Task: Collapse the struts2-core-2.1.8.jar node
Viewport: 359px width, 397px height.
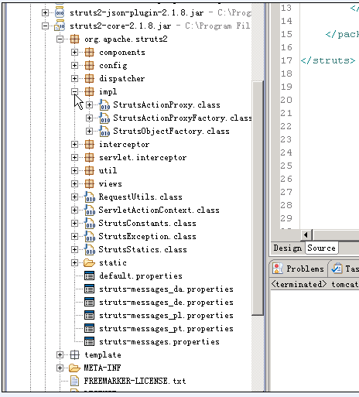Action: pyautogui.click(x=45, y=26)
